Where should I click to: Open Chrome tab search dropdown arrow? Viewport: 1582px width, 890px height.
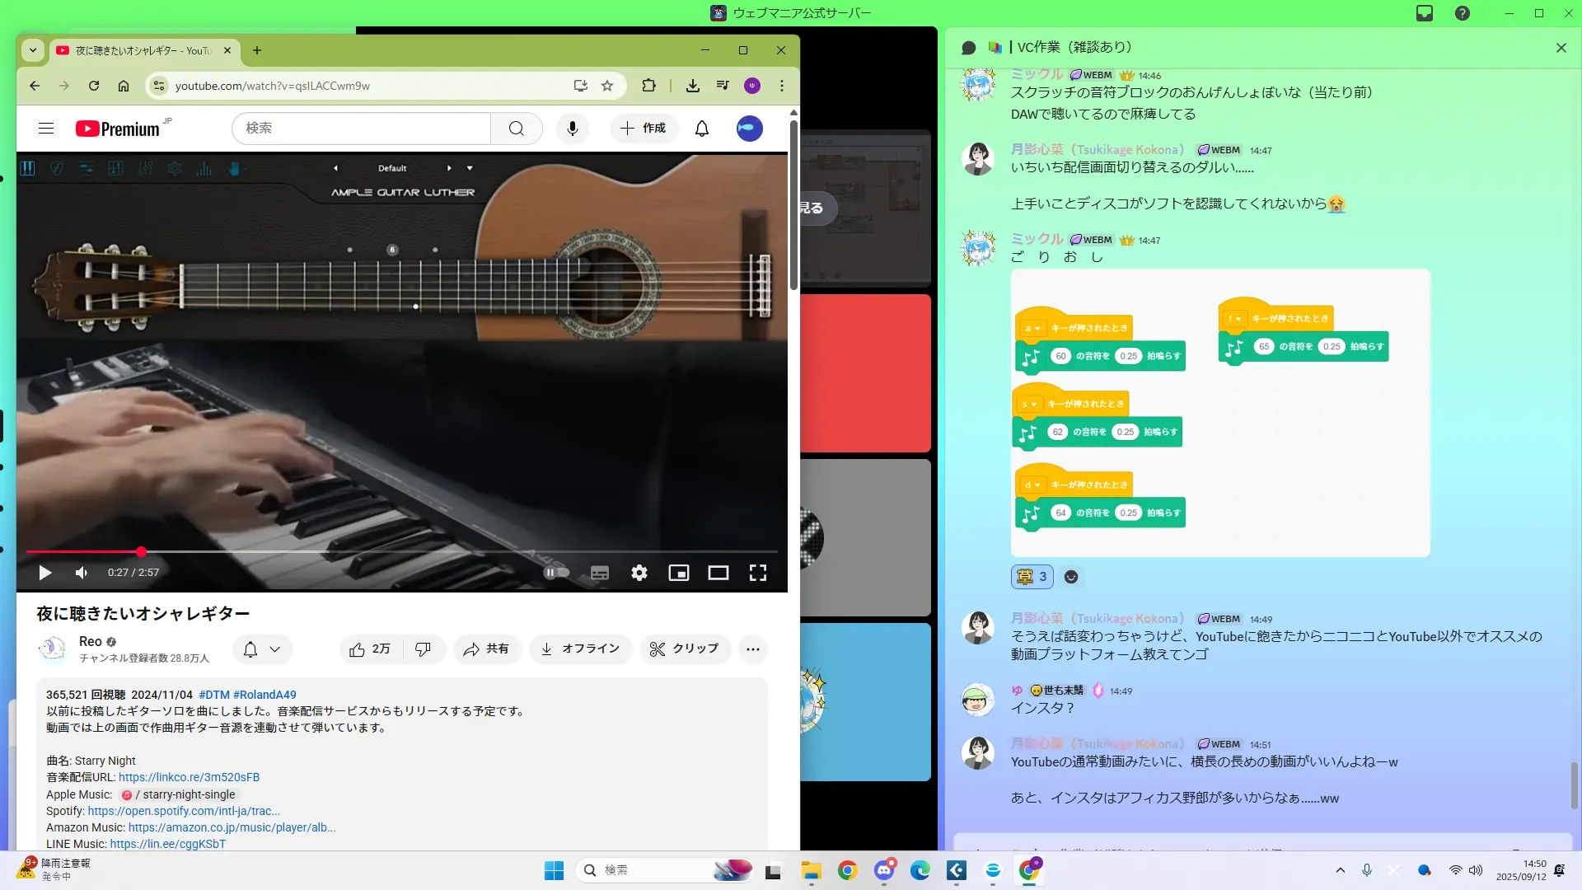click(33, 50)
